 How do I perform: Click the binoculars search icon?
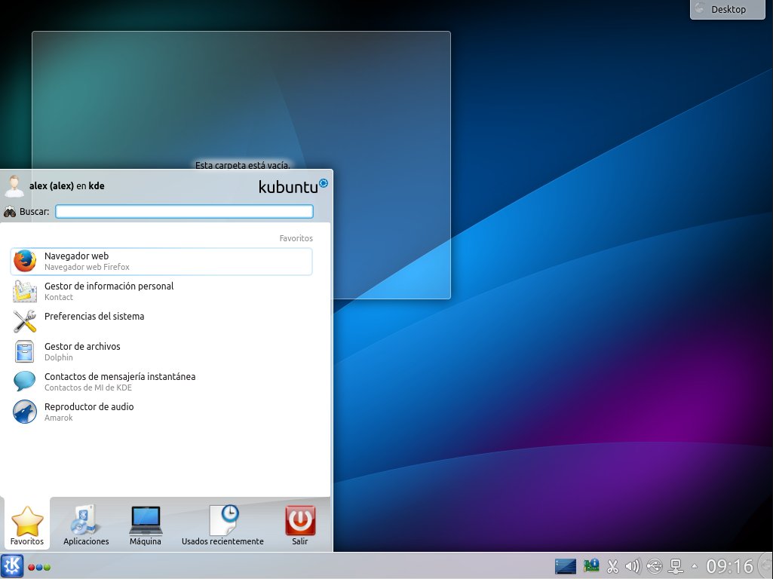pyautogui.click(x=9, y=212)
